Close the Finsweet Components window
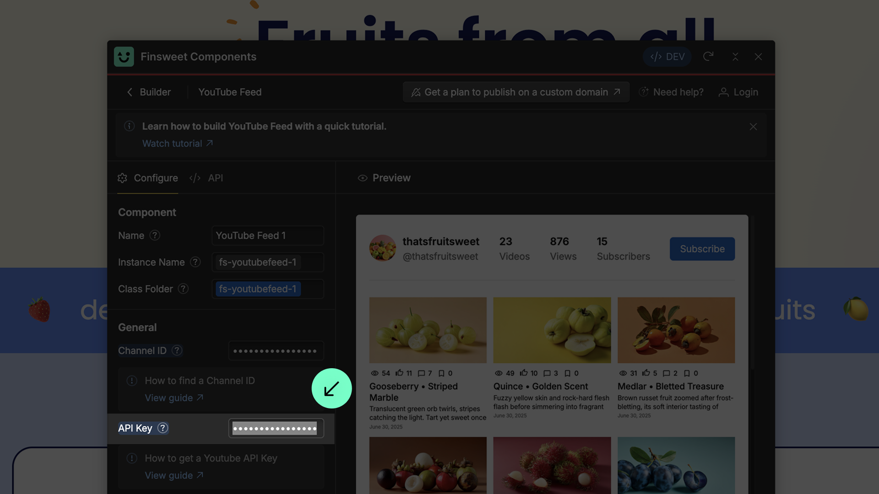 (x=759, y=57)
